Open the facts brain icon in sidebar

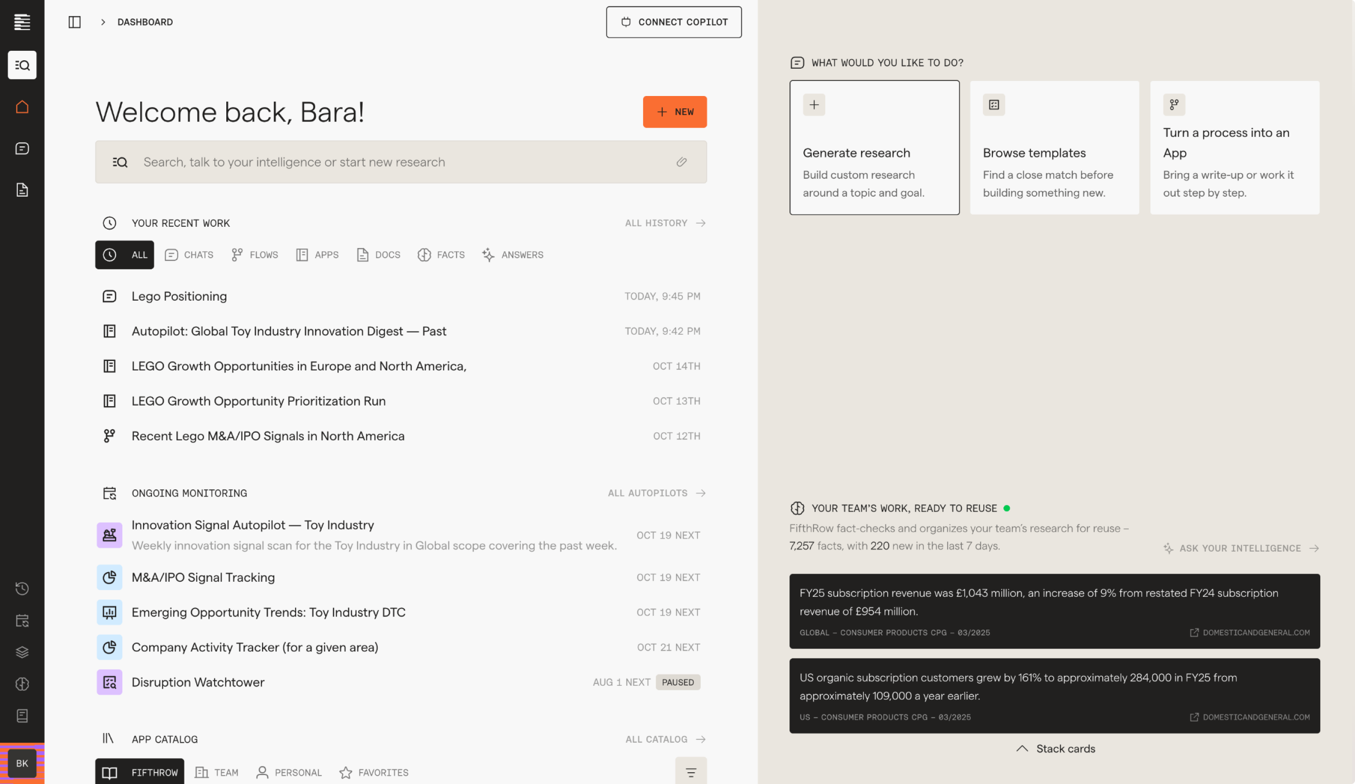(x=22, y=684)
